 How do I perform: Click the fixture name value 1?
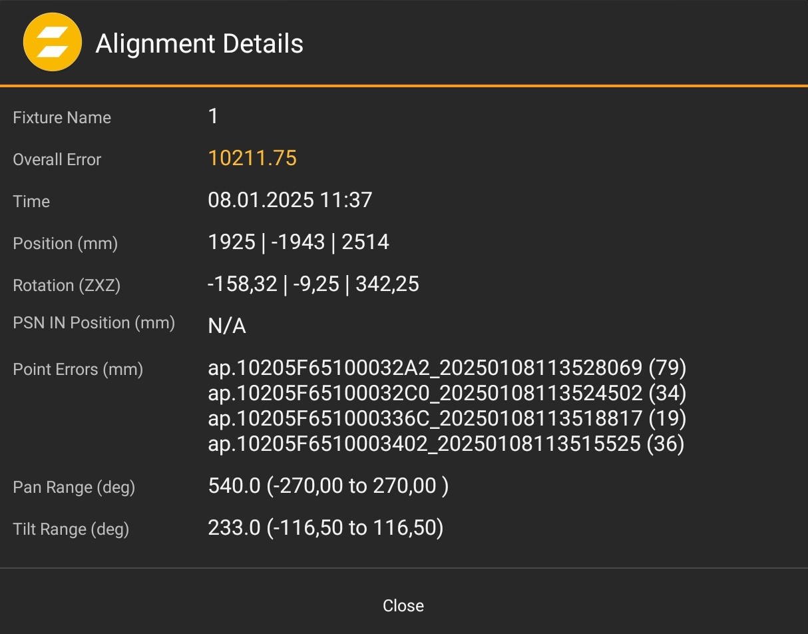tap(212, 116)
